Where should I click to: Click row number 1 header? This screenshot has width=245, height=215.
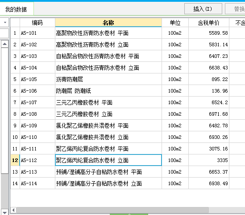15,33
